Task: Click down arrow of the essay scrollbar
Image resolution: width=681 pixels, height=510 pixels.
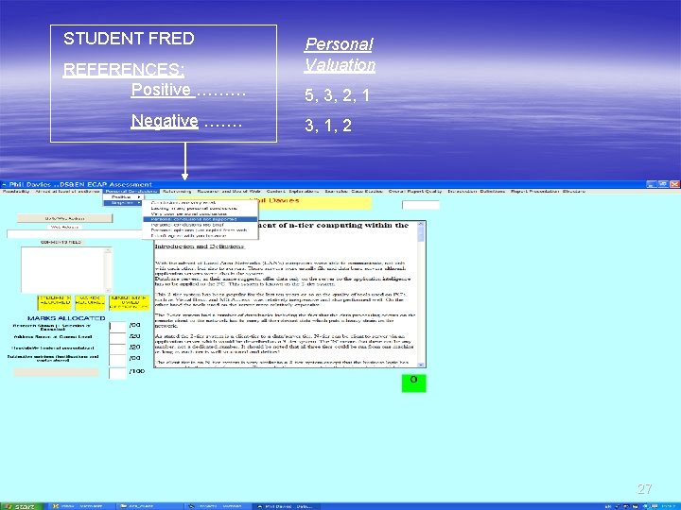Action: click(x=420, y=365)
